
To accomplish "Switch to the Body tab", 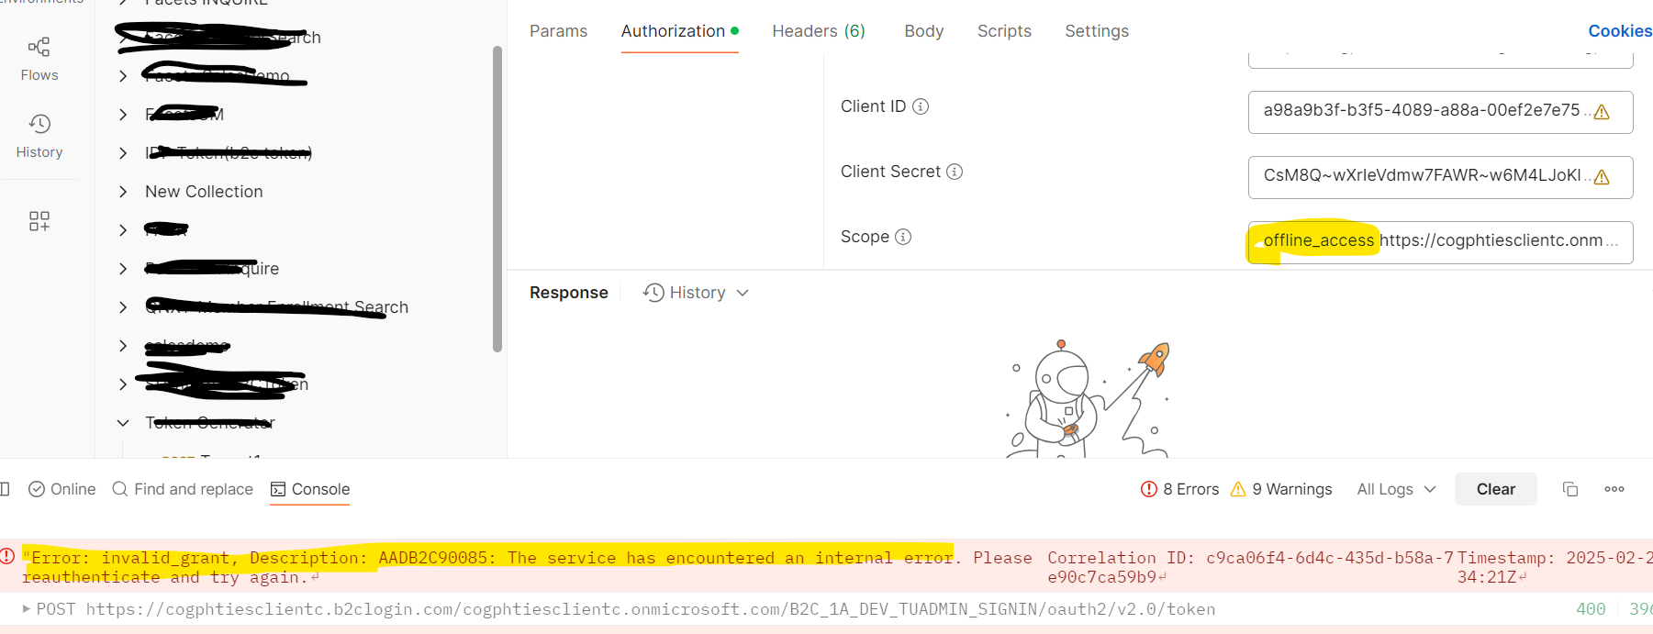I will click(x=923, y=31).
